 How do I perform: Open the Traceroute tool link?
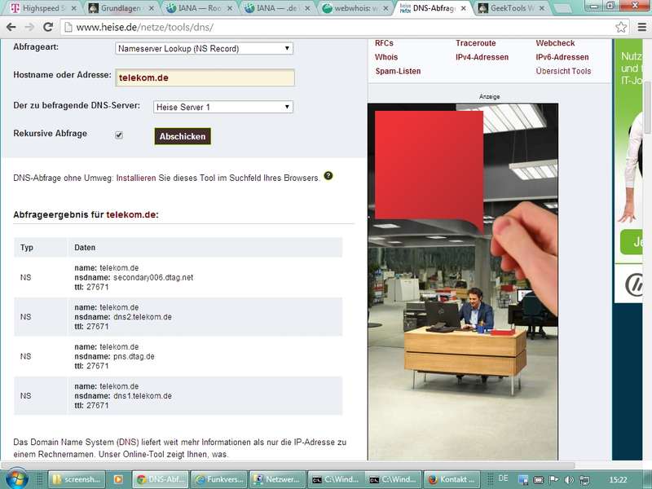click(x=476, y=43)
